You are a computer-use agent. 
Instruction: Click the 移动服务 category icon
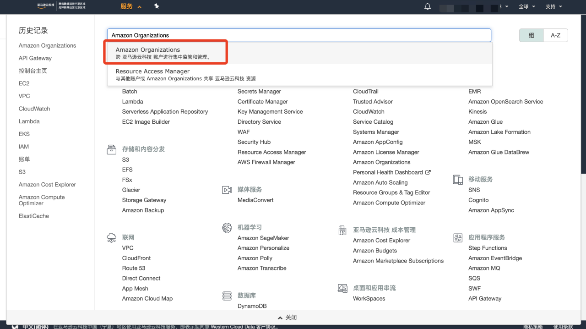[x=457, y=179]
